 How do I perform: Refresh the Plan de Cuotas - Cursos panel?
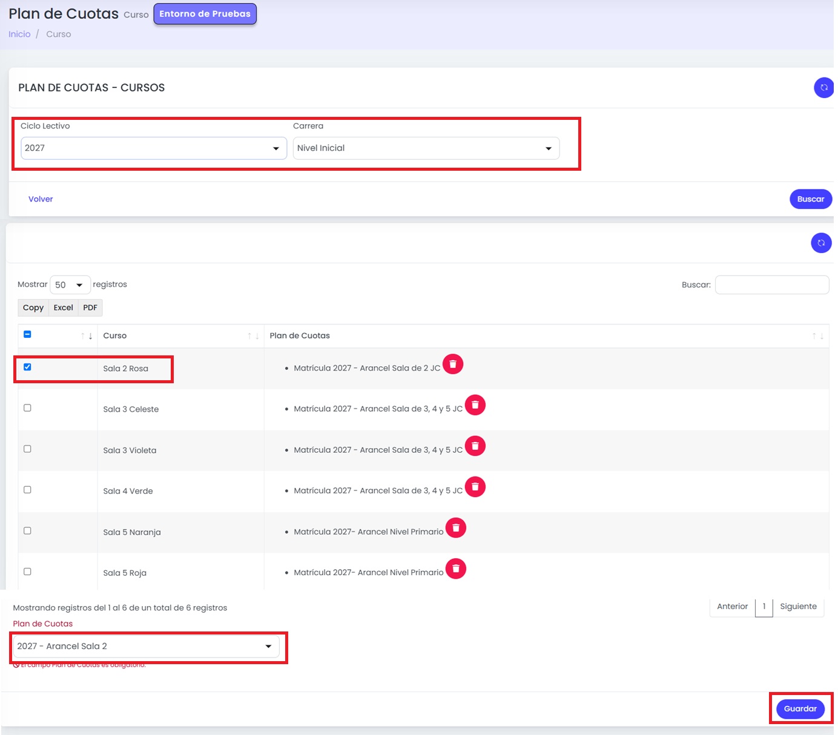click(823, 87)
